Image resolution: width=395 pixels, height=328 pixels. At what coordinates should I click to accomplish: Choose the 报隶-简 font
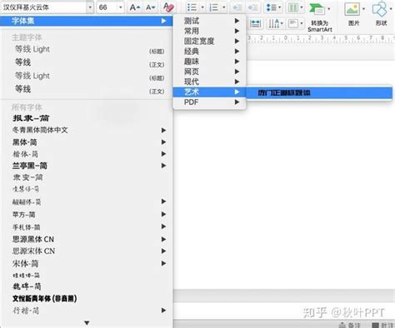87,118
